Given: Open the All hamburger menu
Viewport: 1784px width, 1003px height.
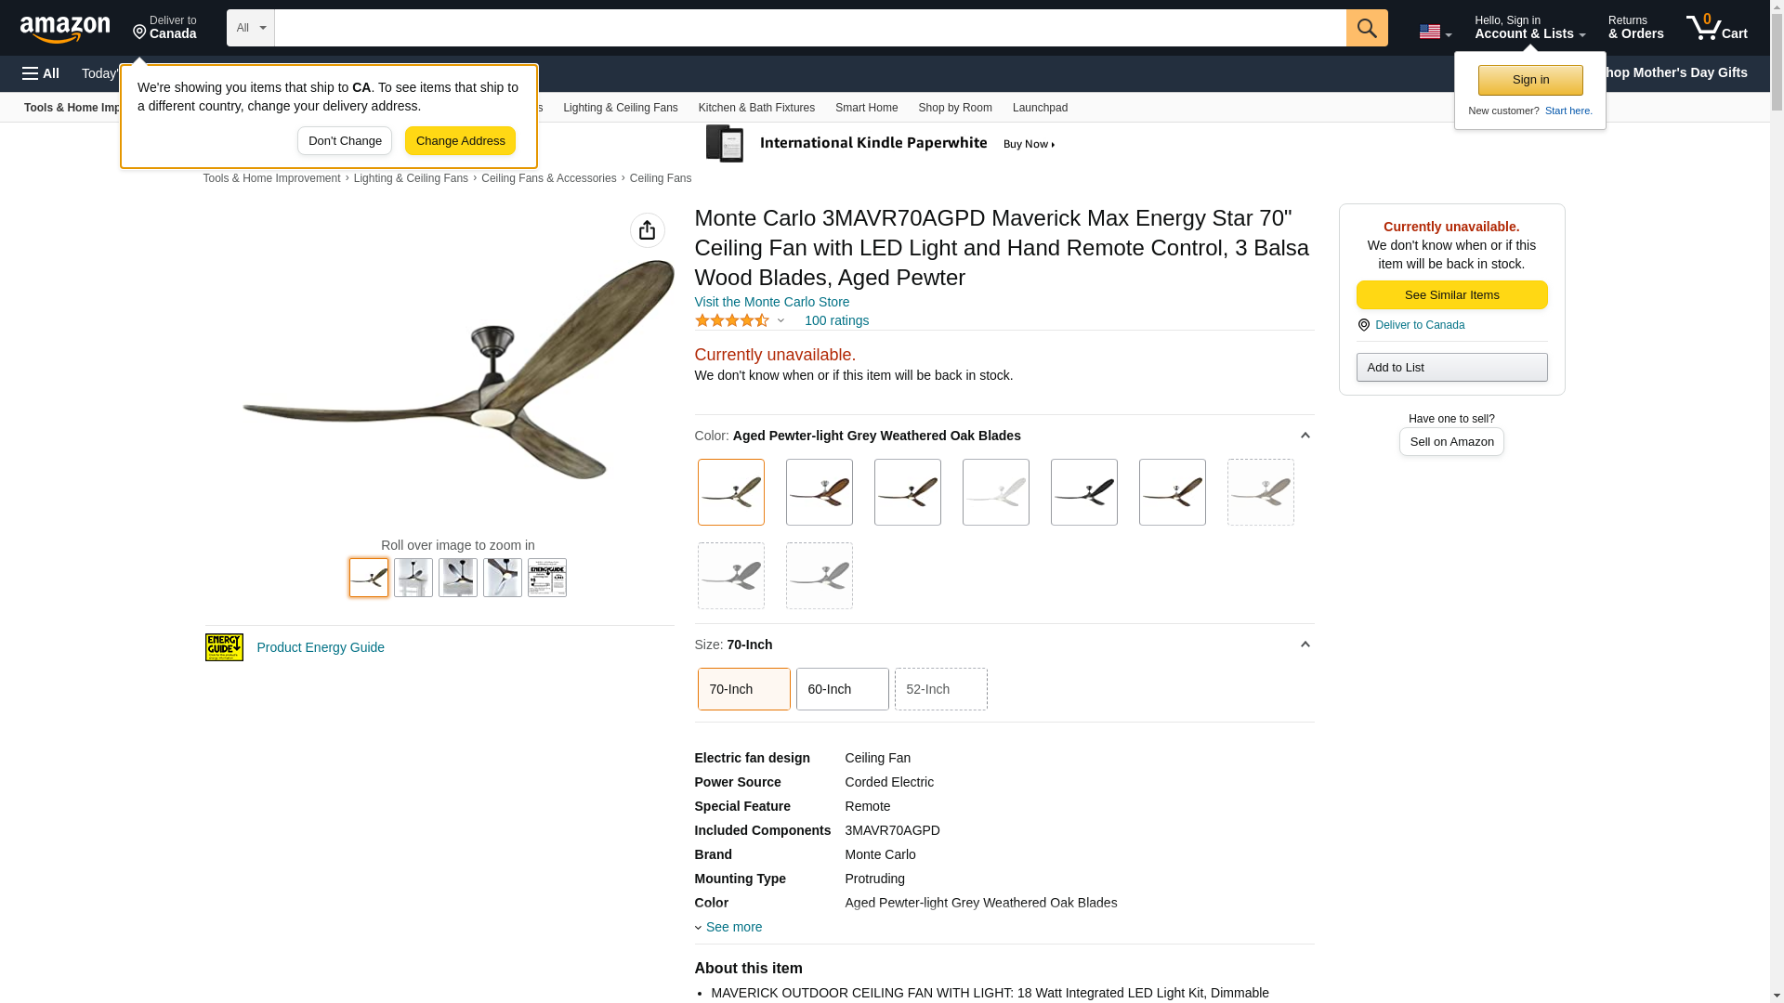Looking at the screenshot, I should (41, 73).
